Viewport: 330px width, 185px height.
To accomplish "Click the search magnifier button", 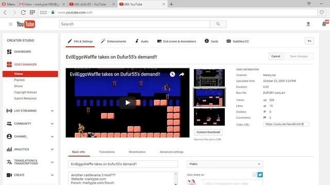I will (218, 24).
